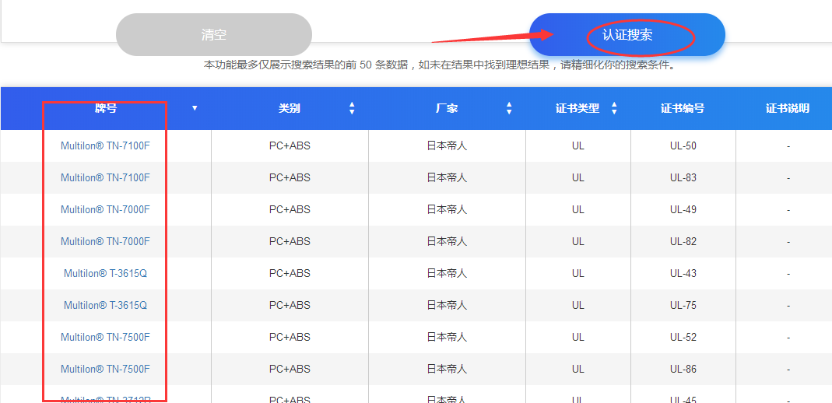Open Multilon TN-7000F link in UL-82 row

(105, 241)
